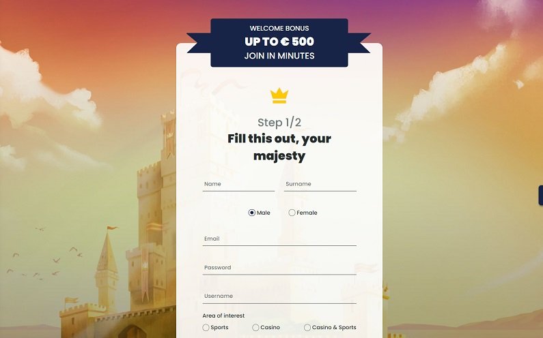This screenshot has width=543, height=338.
Task: Click the "JOIN IN MINUTES" text
Action: coord(279,56)
